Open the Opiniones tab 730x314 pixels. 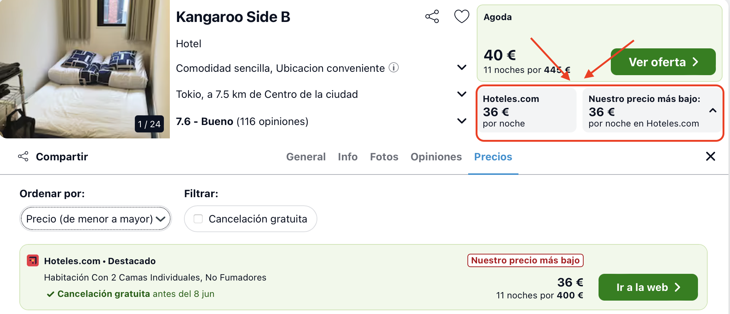(x=436, y=157)
